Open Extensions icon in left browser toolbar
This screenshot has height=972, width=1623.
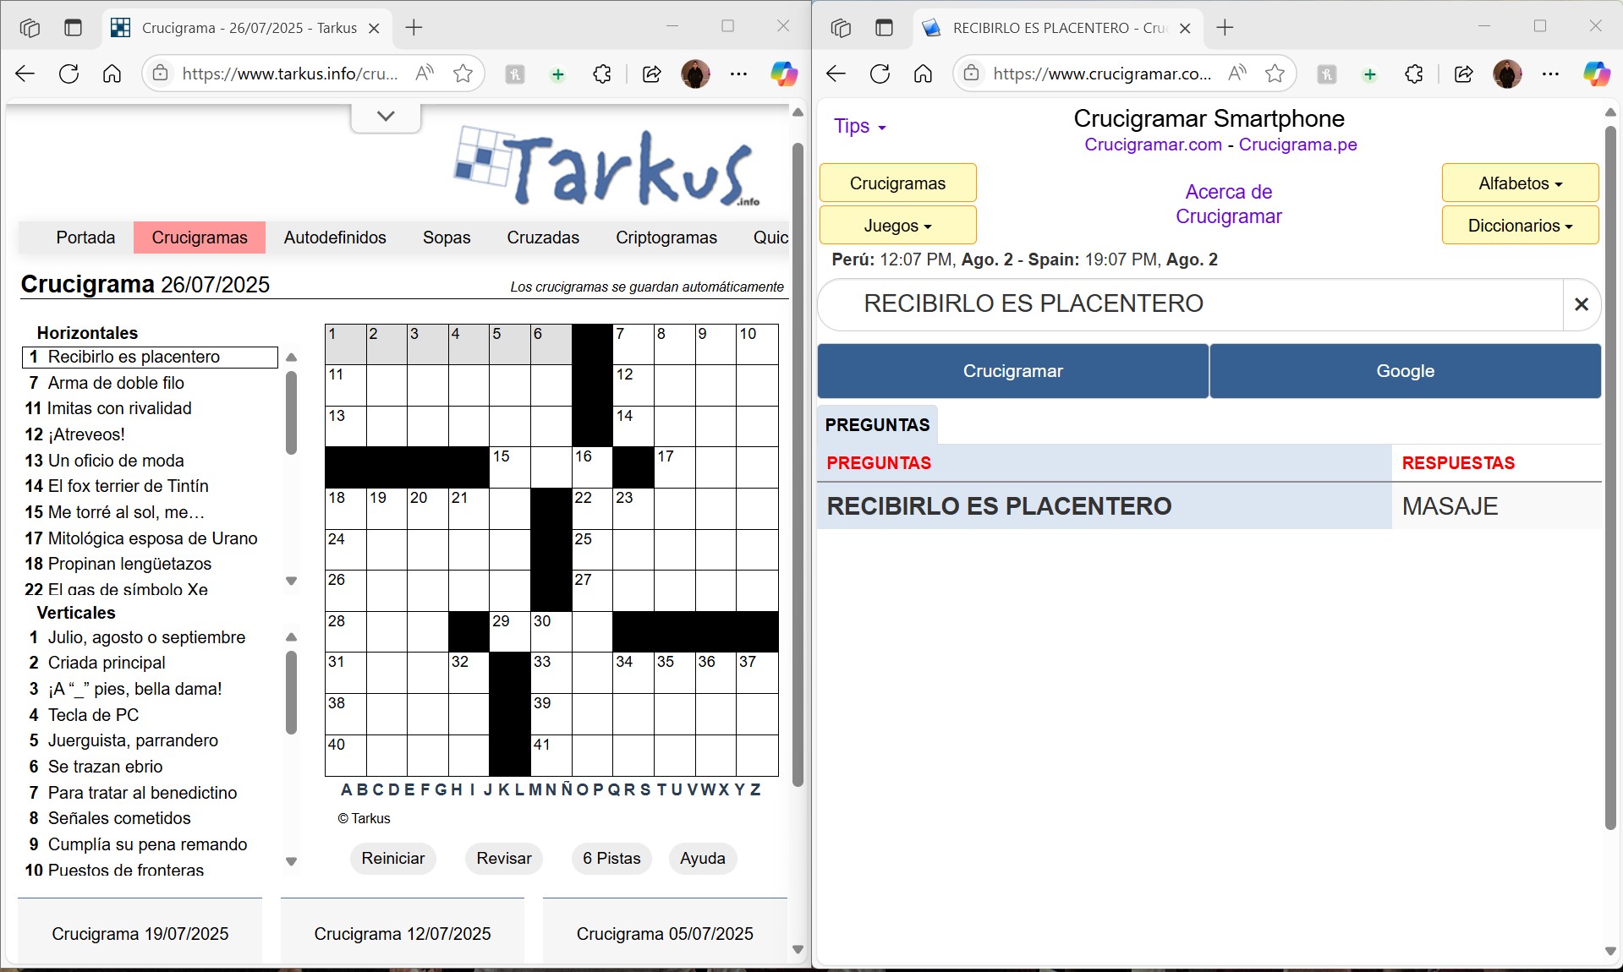[x=601, y=74]
